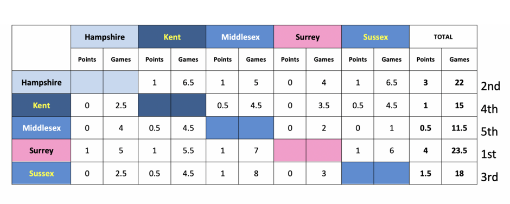510x204 pixels.
Task: Select the TOTAL header cell
Action: click(443, 37)
